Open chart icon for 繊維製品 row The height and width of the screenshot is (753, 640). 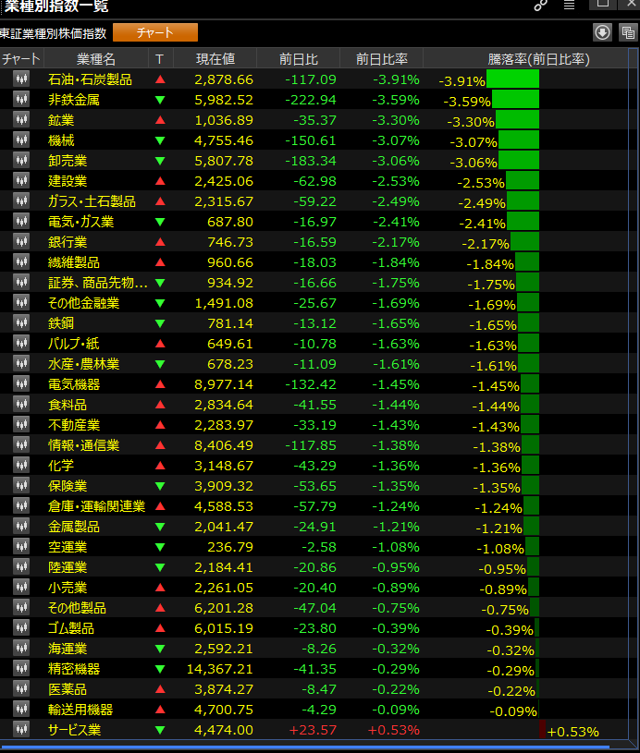pos(21,261)
